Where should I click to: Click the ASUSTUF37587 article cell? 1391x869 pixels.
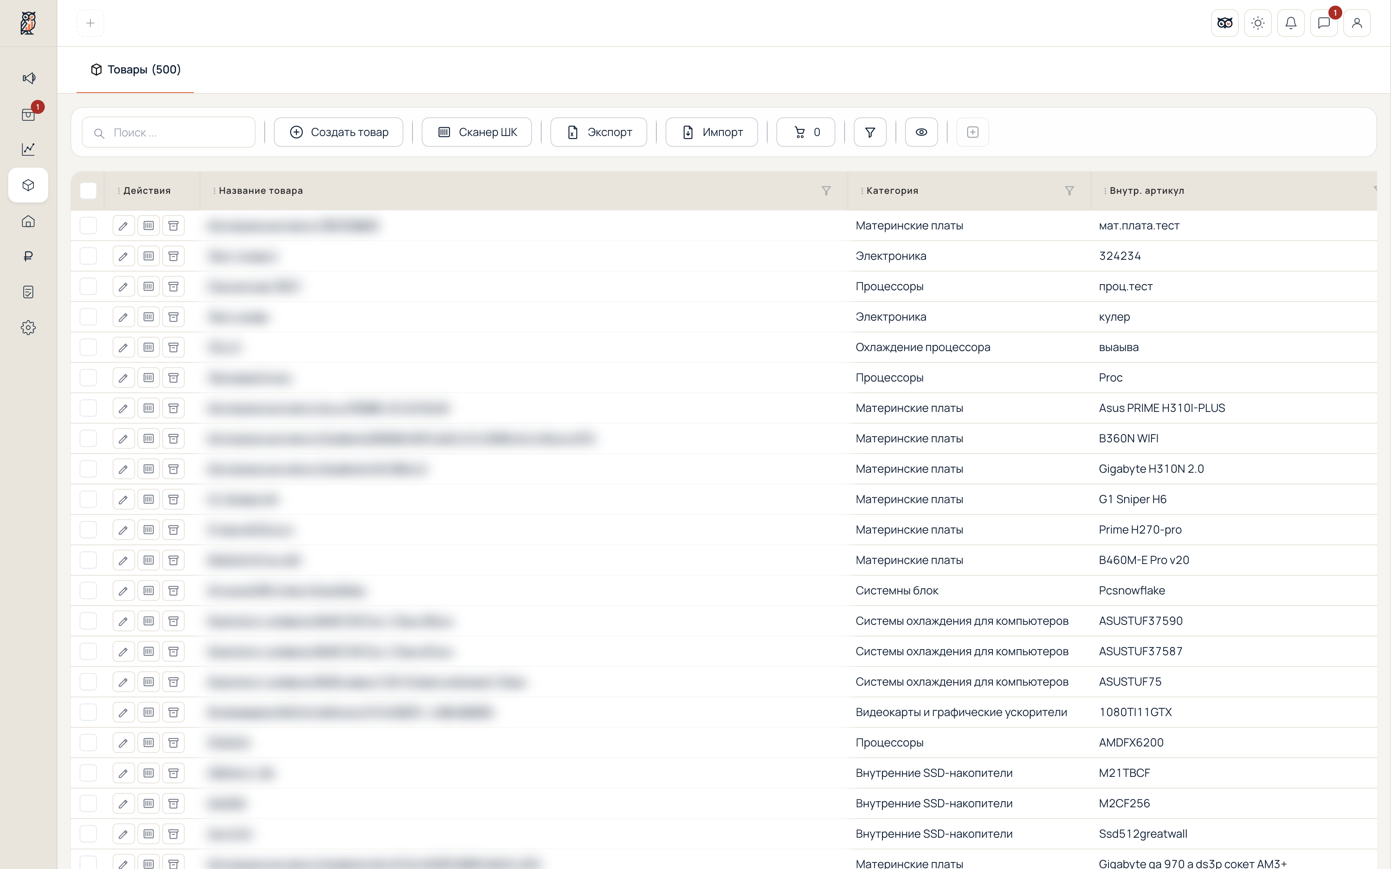point(1140,651)
